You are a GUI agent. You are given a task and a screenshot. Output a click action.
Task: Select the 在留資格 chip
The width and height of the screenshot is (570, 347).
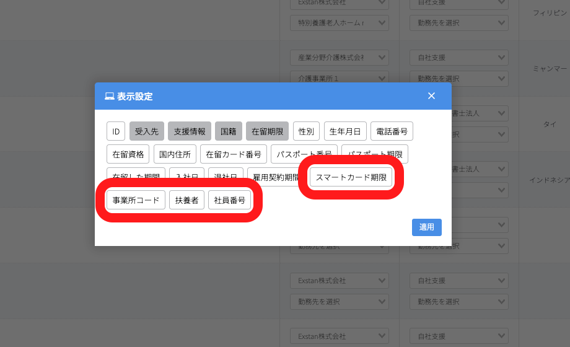(128, 154)
